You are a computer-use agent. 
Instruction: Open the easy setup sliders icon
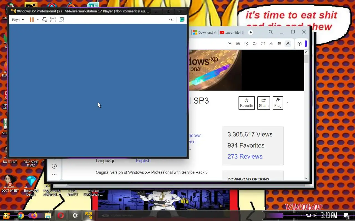280,44
